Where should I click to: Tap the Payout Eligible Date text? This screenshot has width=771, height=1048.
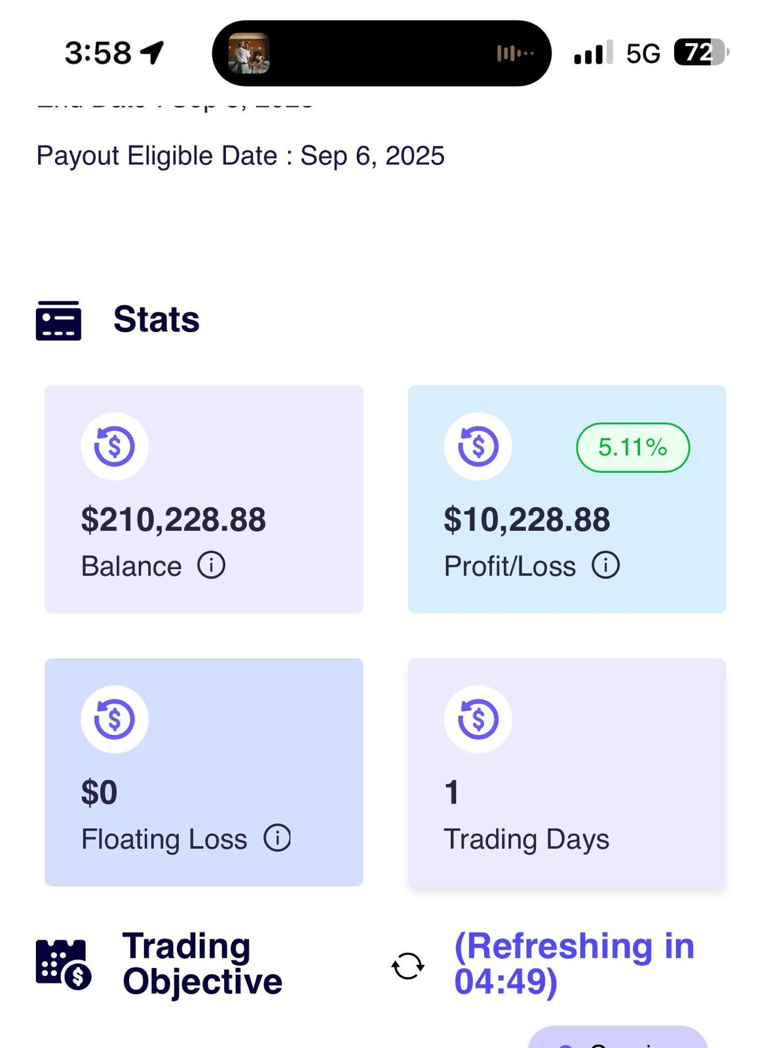point(240,156)
